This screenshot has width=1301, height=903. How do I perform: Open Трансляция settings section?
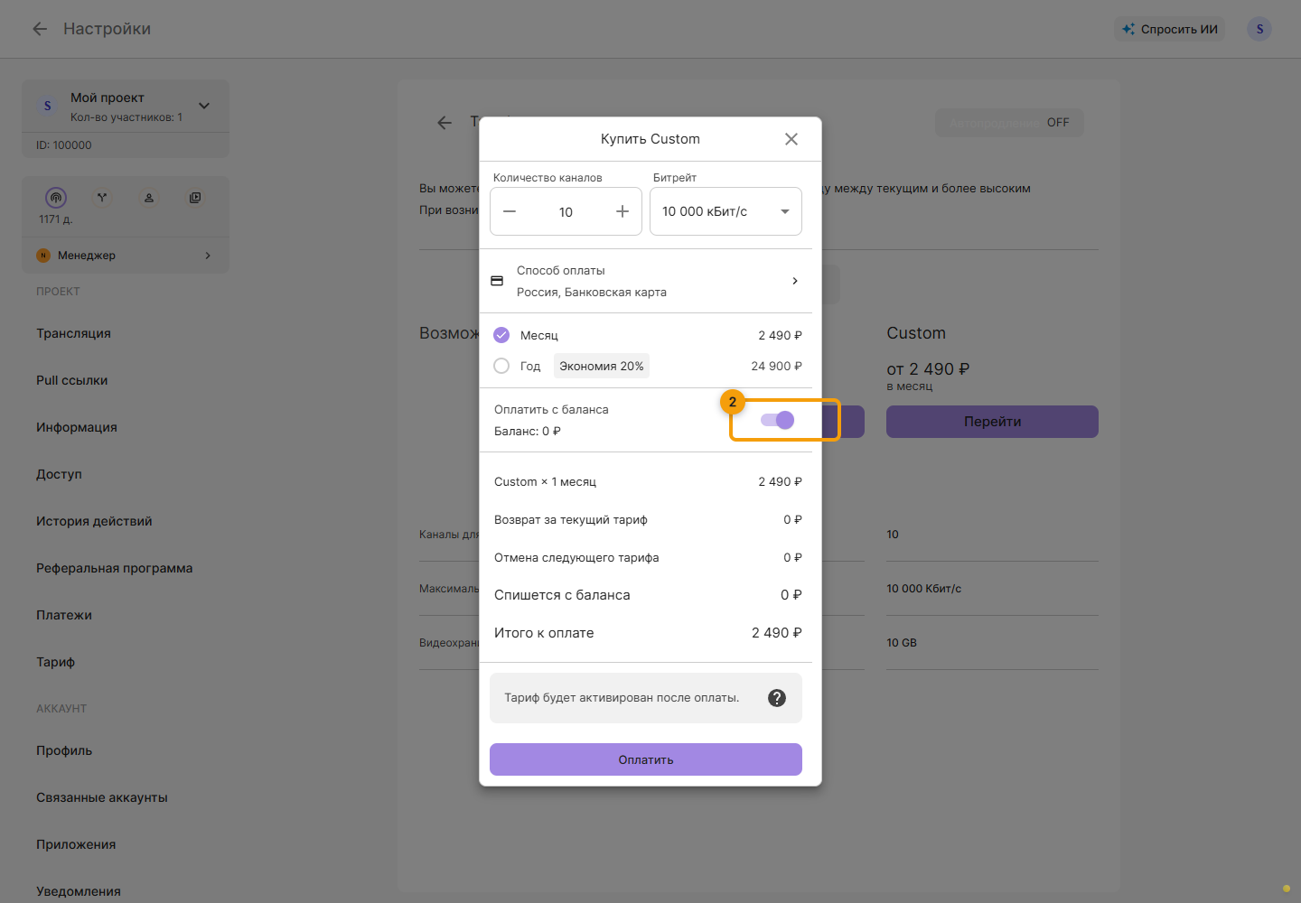(73, 333)
